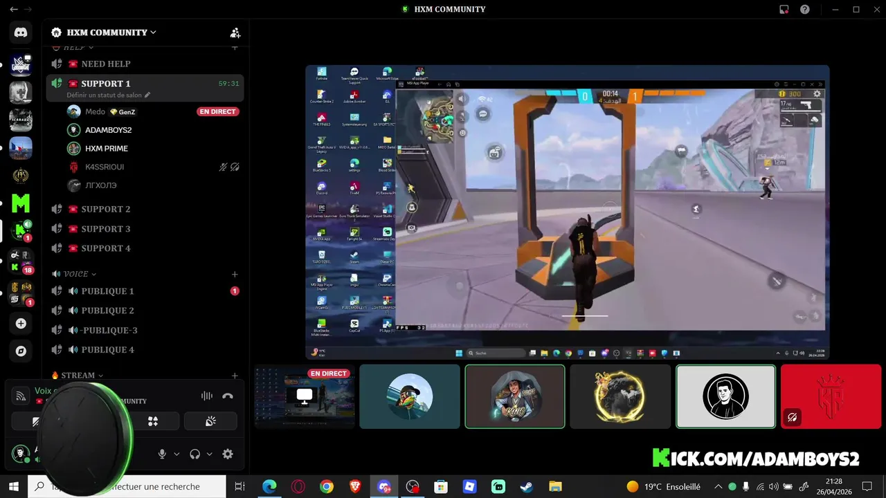Image resolution: width=886 pixels, height=498 pixels.
Task: Open Discord home direct messages
Action: click(x=21, y=33)
